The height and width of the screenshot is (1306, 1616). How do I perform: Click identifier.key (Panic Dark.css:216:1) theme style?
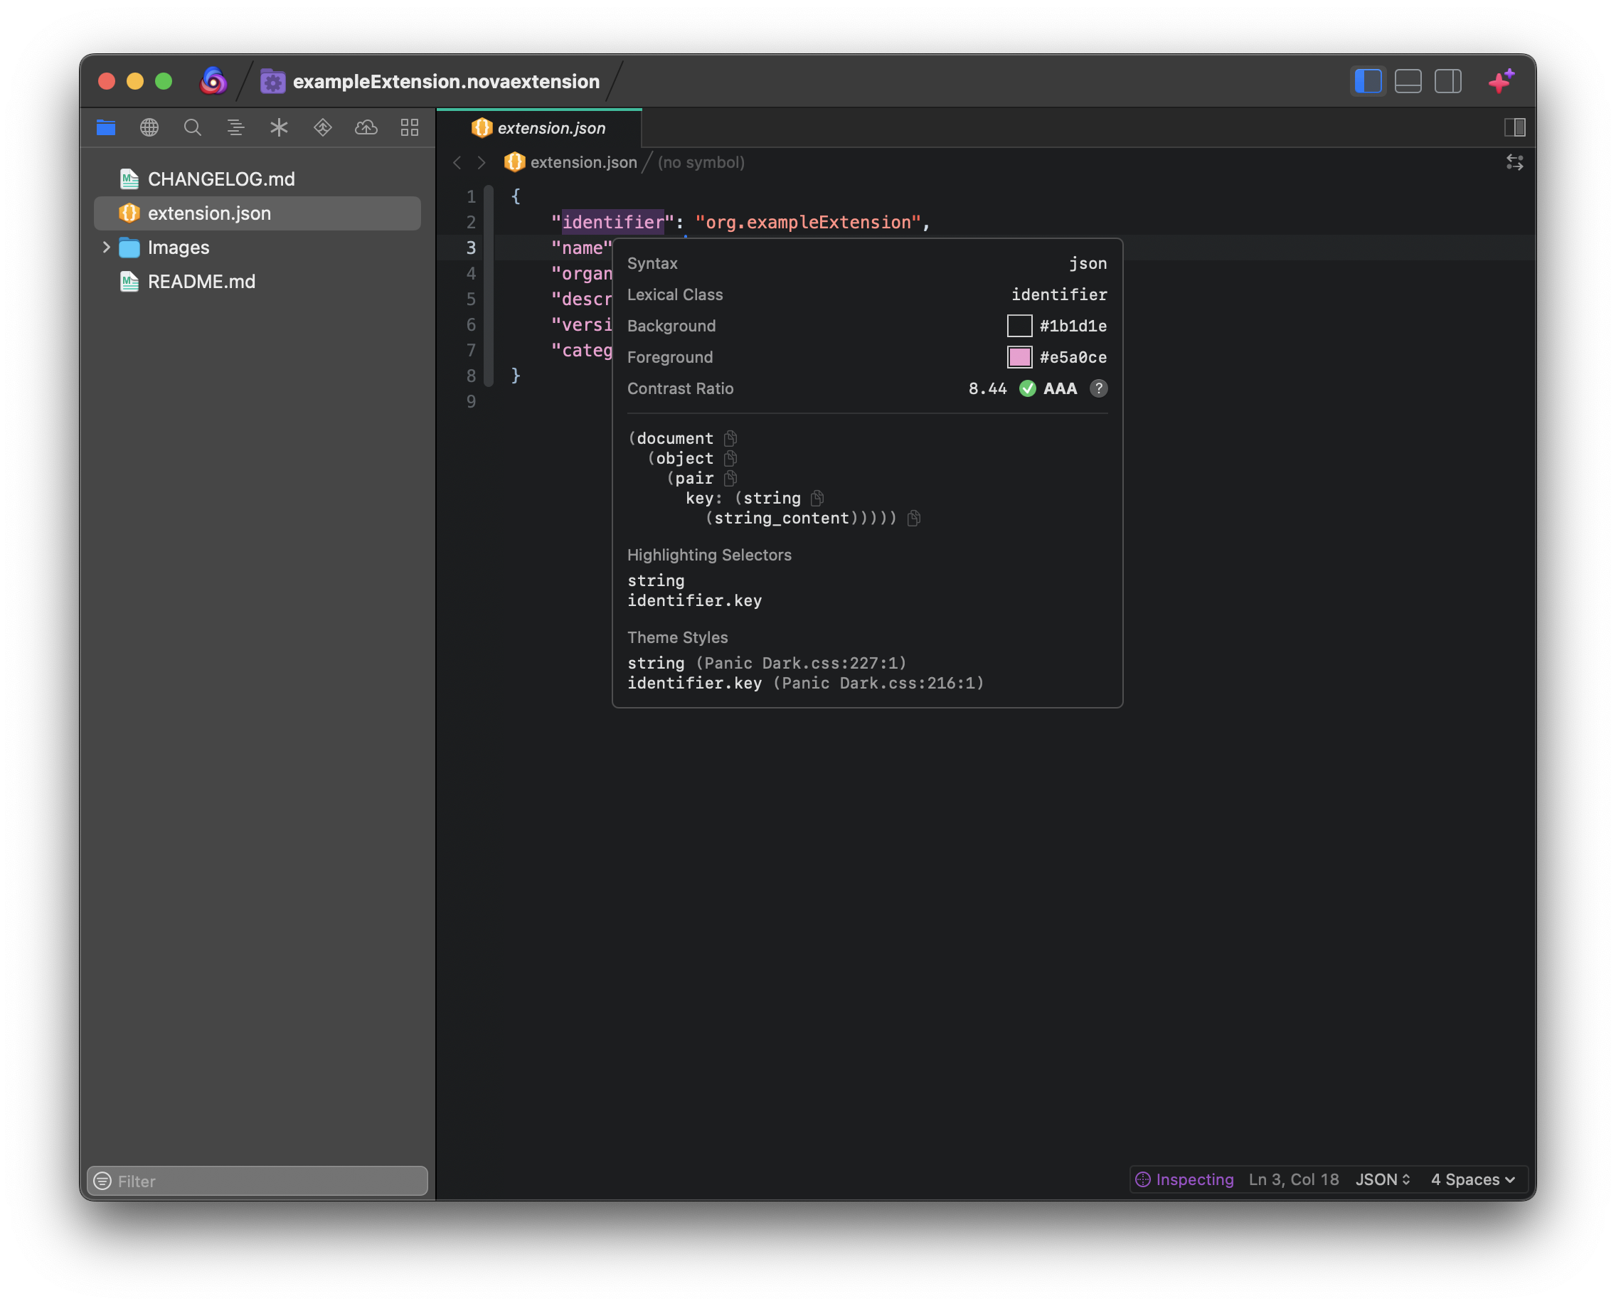click(x=806, y=683)
